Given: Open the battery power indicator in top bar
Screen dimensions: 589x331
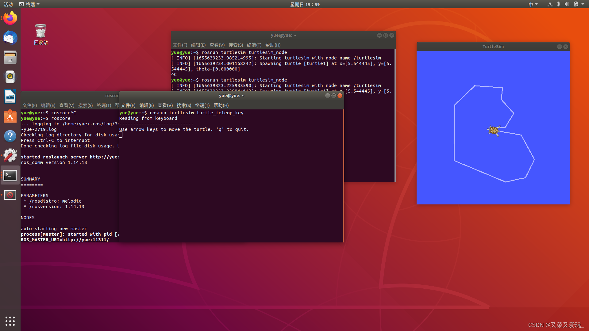Looking at the screenshot, I should tap(576, 4).
